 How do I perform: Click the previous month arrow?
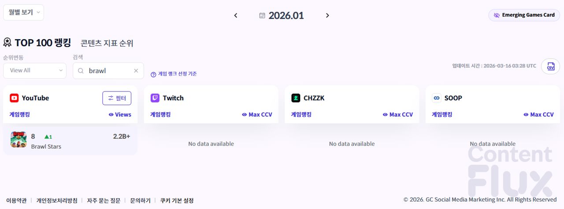tap(236, 15)
